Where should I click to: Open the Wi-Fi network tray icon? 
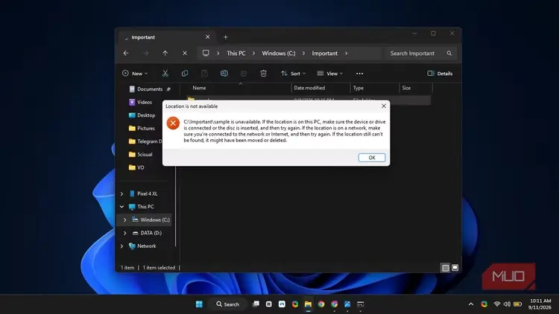496,304
